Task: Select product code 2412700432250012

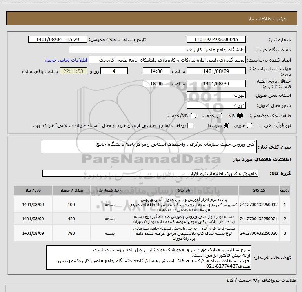Action: pyautogui.click(x=259, y=205)
